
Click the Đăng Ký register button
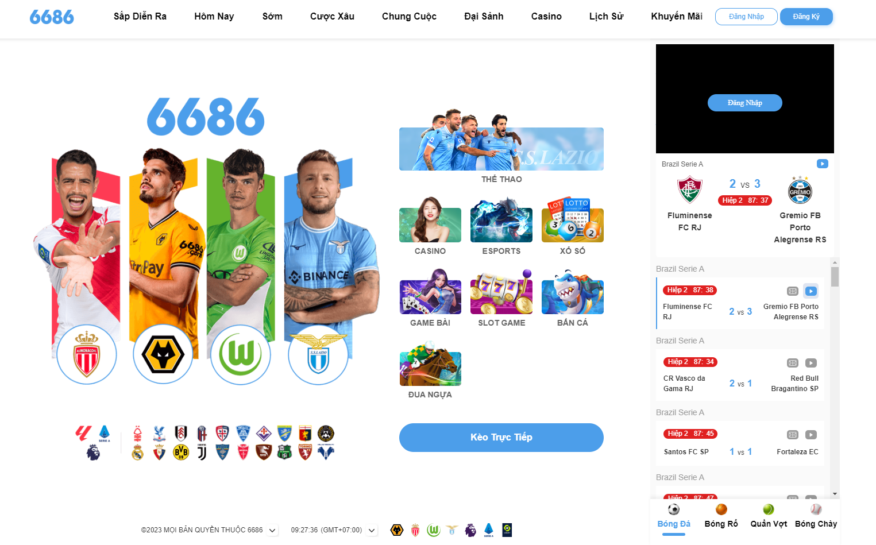point(806,17)
